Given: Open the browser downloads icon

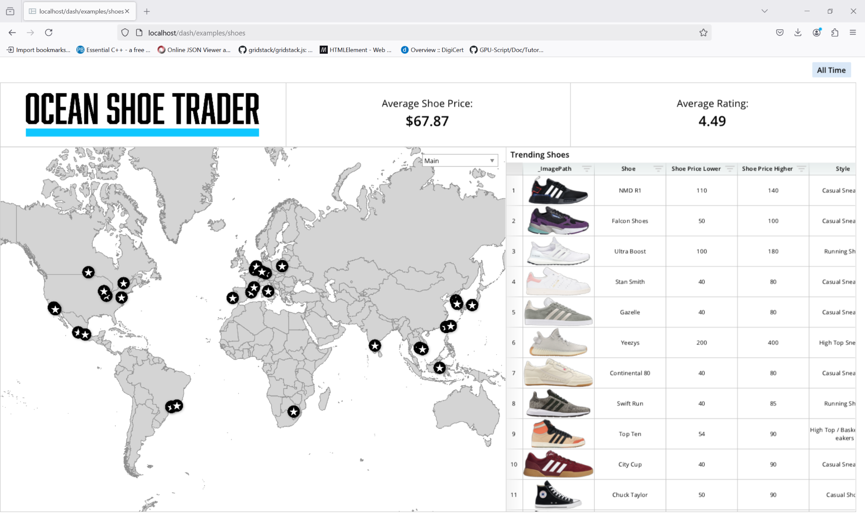Looking at the screenshot, I should 798,33.
